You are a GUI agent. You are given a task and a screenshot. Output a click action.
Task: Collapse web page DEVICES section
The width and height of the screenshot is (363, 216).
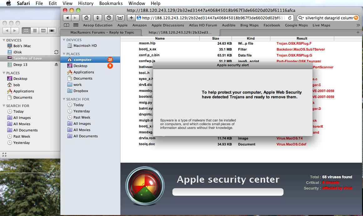[x=64, y=40]
